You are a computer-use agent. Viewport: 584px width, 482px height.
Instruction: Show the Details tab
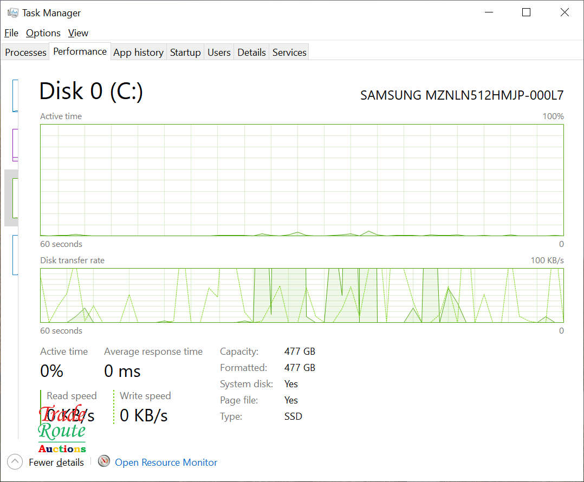[x=251, y=53]
